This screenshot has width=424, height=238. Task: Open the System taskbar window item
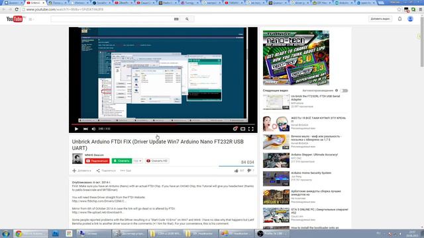point(94,233)
